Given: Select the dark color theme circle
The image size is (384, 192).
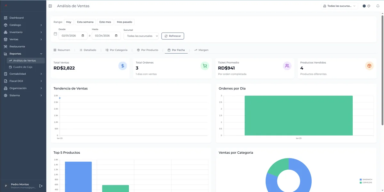Looking at the screenshot, I should point(364,6).
